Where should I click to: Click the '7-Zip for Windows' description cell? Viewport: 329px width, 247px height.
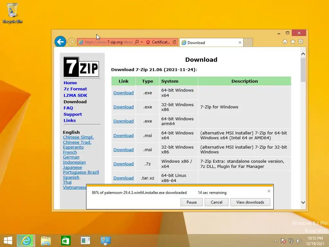click(245, 107)
